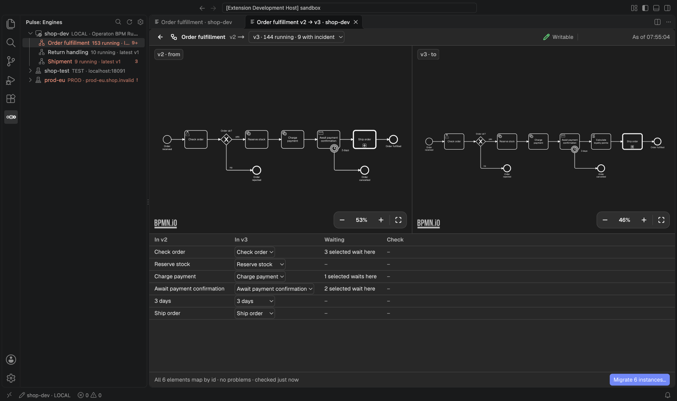This screenshot has height=401, width=677.
Task: Open the Search view in activity bar
Action: 11,43
